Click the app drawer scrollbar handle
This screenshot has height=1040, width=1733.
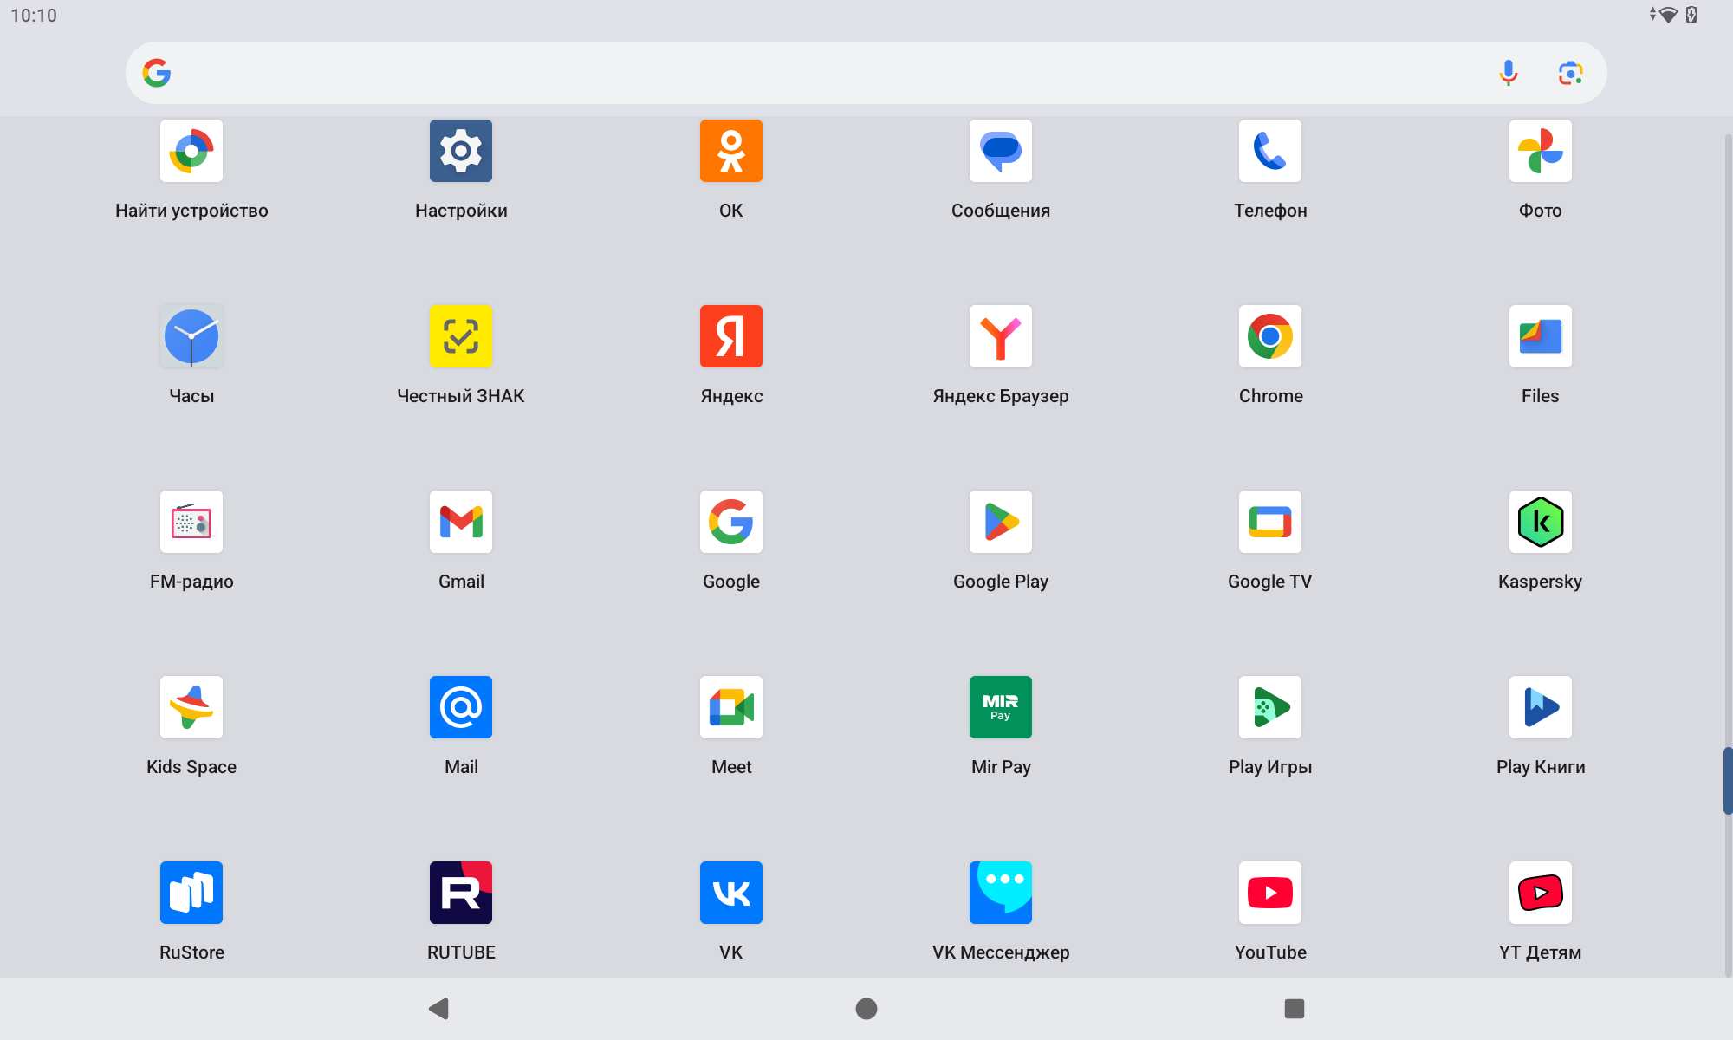pyautogui.click(x=1727, y=780)
